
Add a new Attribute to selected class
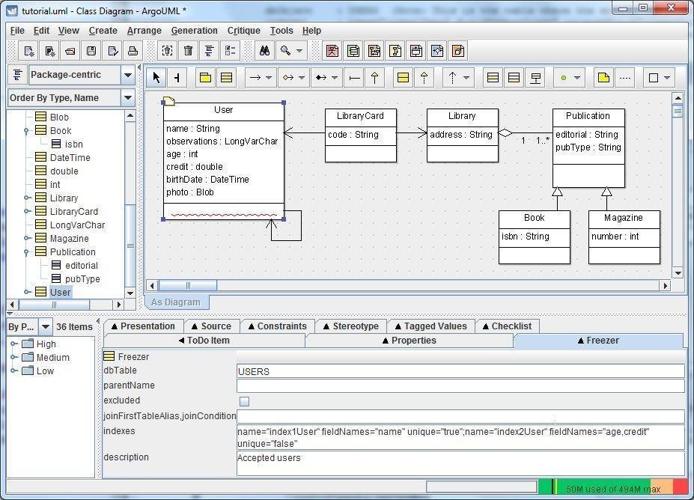coord(492,77)
